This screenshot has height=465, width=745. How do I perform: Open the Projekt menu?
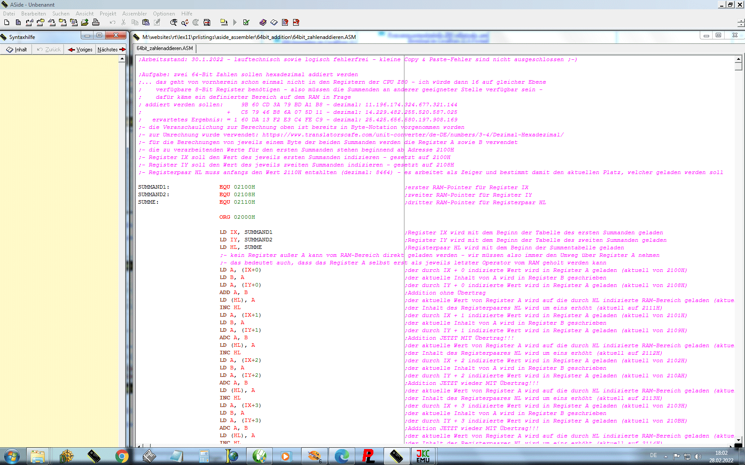click(108, 14)
